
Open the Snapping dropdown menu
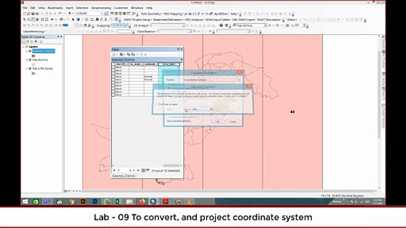click(104, 25)
